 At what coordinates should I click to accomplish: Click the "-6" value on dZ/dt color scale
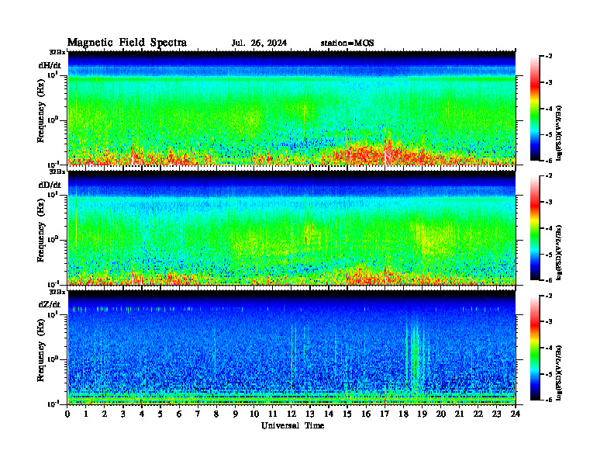coord(549,400)
